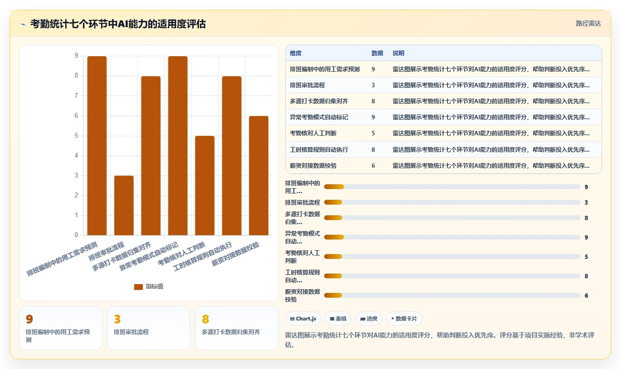
Task: Click the 表格 tag chip
Action: [338, 319]
